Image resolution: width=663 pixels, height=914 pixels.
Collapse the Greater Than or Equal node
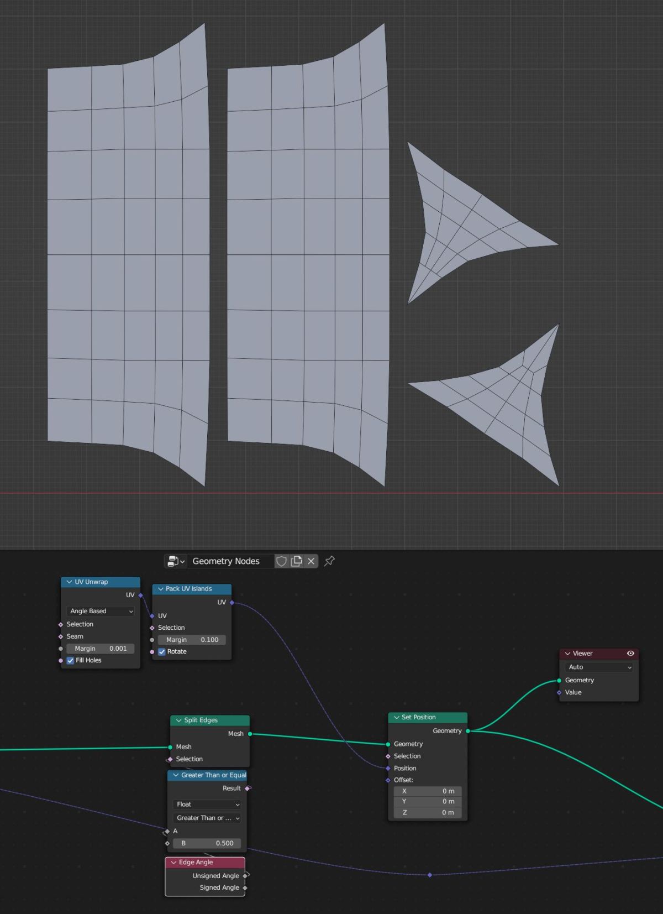click(x=176, y=775)
